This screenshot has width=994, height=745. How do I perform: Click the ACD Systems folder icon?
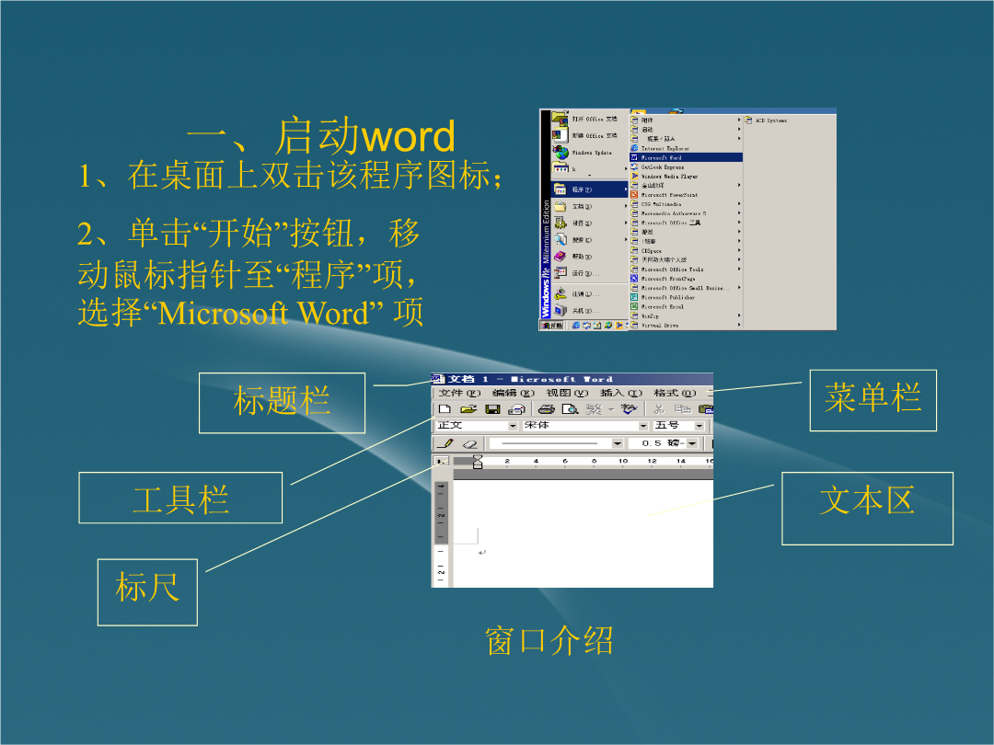748,120
